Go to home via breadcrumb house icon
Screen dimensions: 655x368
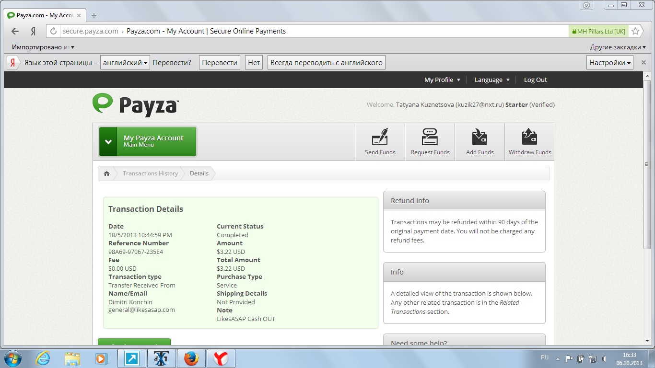106,173
